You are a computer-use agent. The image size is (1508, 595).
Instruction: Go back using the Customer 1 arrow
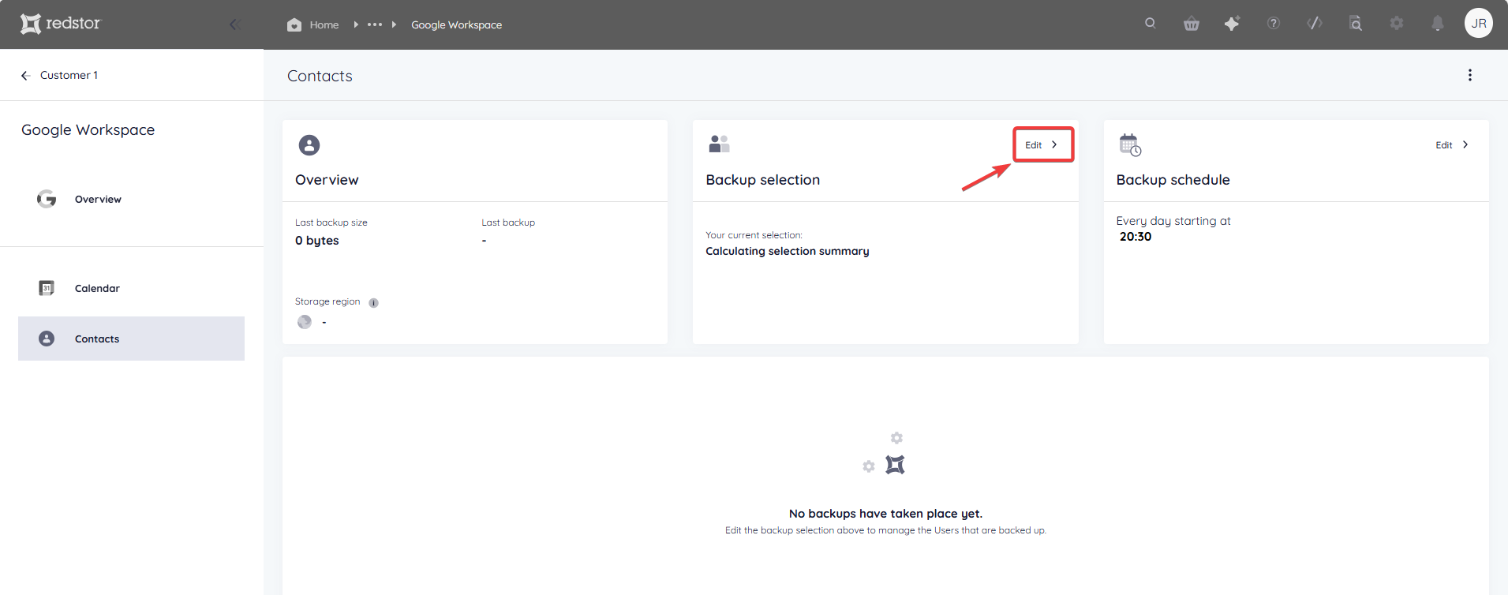(25, 76)
